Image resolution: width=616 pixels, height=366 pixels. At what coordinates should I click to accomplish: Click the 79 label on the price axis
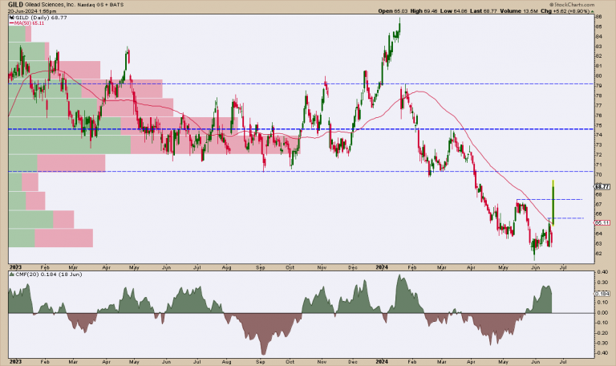pyautogui.click(x=598, y=86)
